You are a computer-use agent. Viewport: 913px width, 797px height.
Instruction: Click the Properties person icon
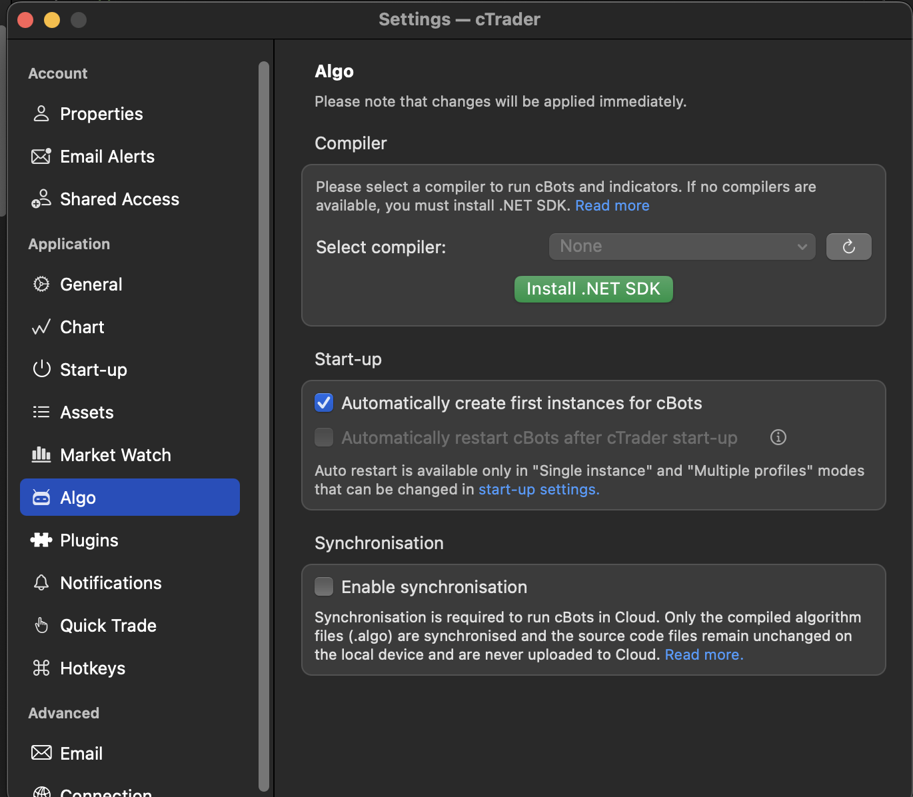[41, 114]
